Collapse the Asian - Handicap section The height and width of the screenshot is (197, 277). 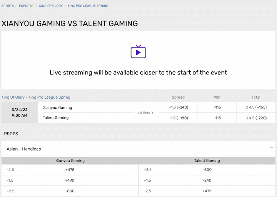click(x=271, y=147)
